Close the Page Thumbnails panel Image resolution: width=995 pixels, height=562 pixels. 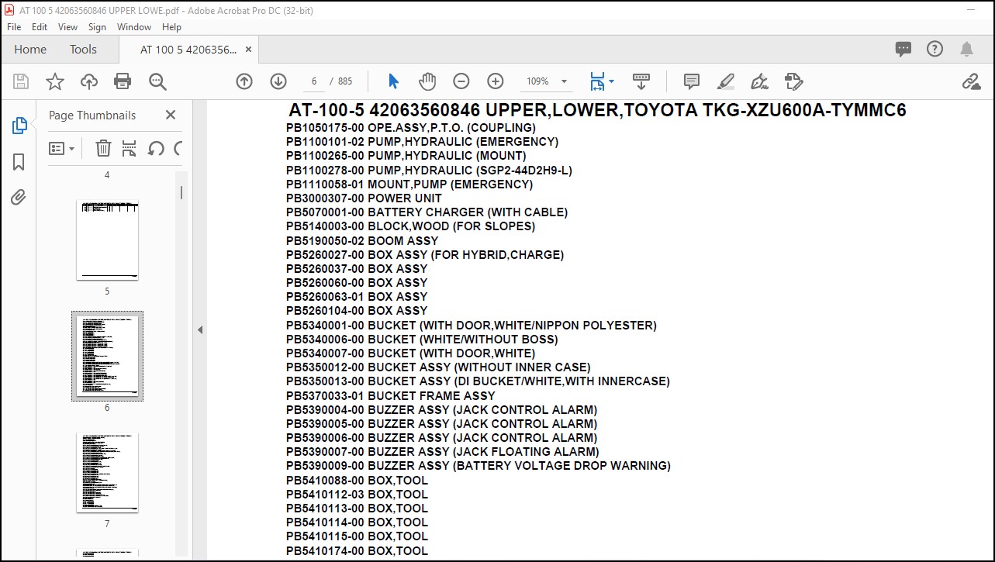(x=171, y=115)
